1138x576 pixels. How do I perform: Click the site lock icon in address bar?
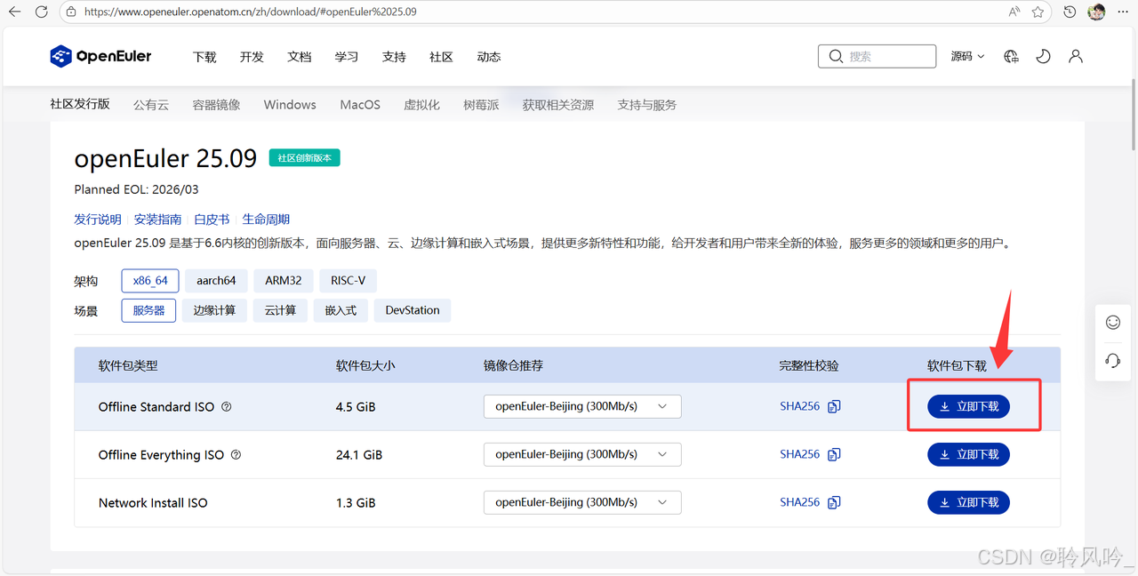72,12
